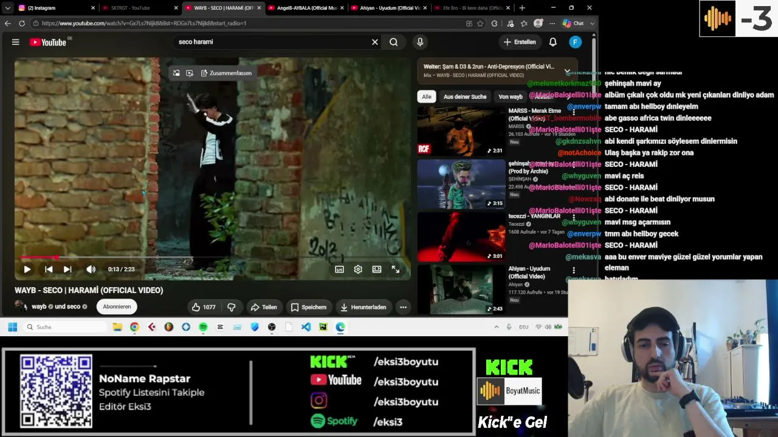Go back in the browser
Screen dimensions: 778x437
tap(8, 23)
